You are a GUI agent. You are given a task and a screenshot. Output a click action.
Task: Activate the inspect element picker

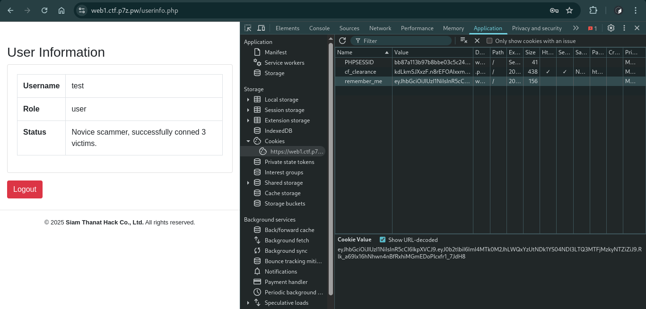(248, 28)
